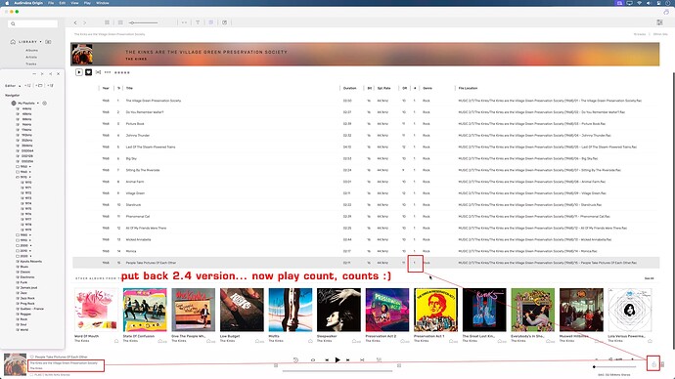Open Albums in the library sidebar
This screenshot has height=379, width=675.
tap(32, 50)
